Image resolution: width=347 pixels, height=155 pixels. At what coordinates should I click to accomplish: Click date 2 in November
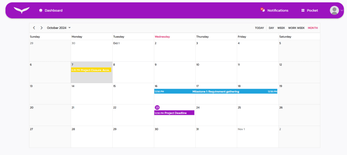click(280, 129)
